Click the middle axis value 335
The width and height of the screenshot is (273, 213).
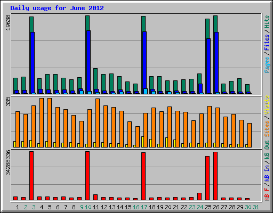[8, 101]
